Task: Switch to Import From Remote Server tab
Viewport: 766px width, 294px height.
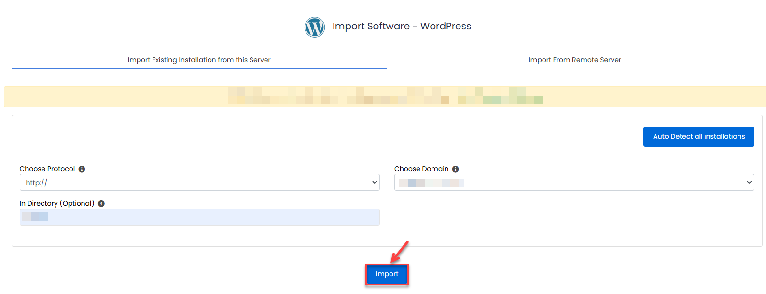Action: click(574, 60)
